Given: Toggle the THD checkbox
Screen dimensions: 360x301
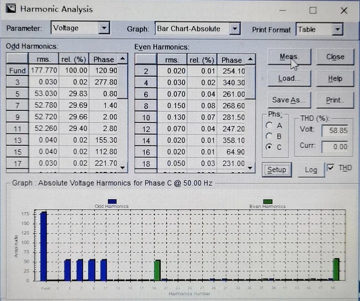Looking at the screenshot, I should (x=331, y=168).
